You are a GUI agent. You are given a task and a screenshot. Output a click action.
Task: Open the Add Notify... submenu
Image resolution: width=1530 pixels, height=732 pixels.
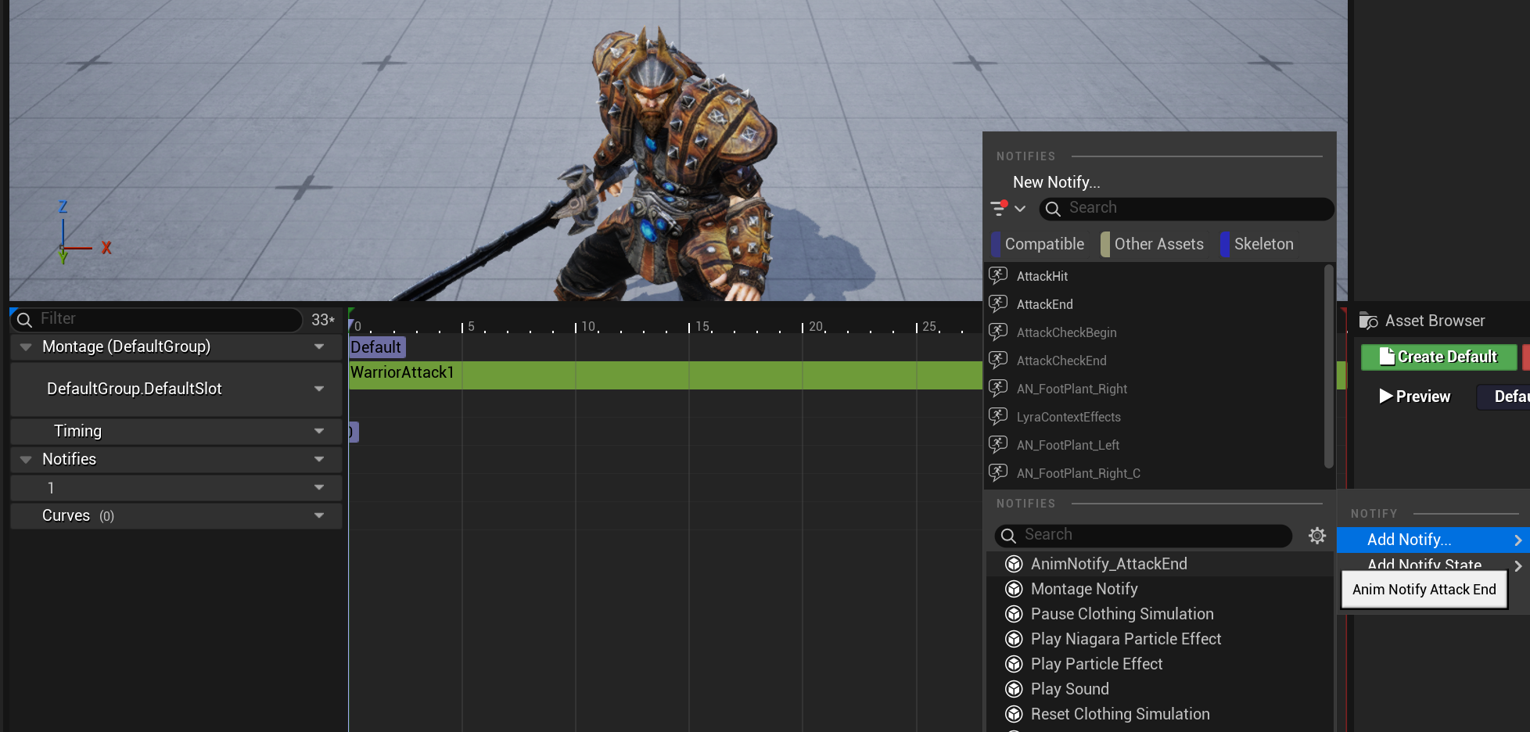[1433, 540]
